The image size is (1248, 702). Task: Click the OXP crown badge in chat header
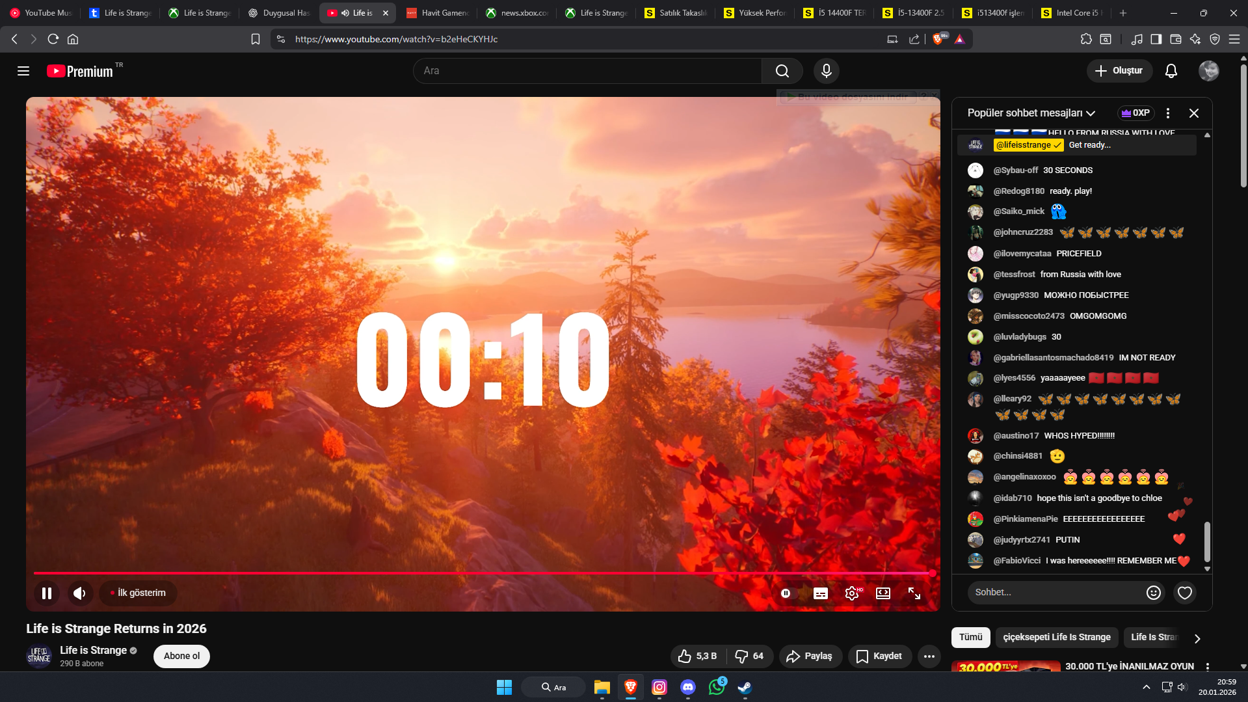(x=1135, y=113)
